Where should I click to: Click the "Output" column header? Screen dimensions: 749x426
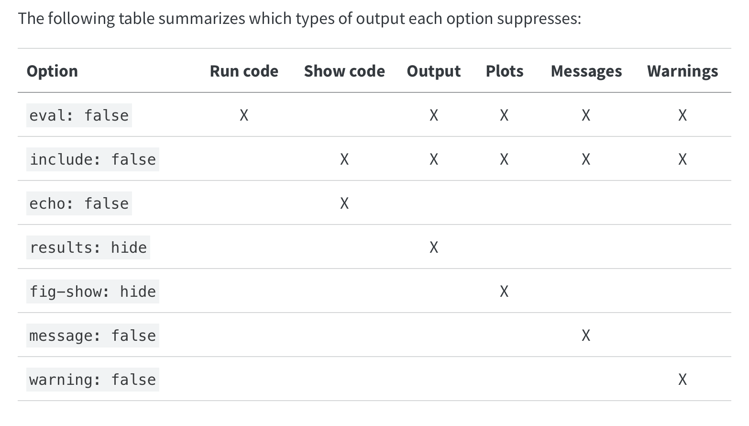point(434,71)
